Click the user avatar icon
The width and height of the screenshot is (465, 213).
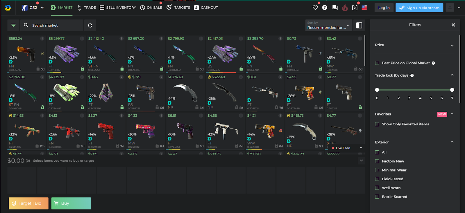click(450, 8)
